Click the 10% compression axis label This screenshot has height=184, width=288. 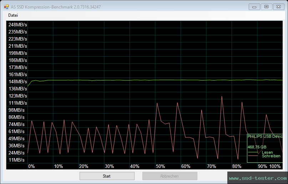coord(59,167)
